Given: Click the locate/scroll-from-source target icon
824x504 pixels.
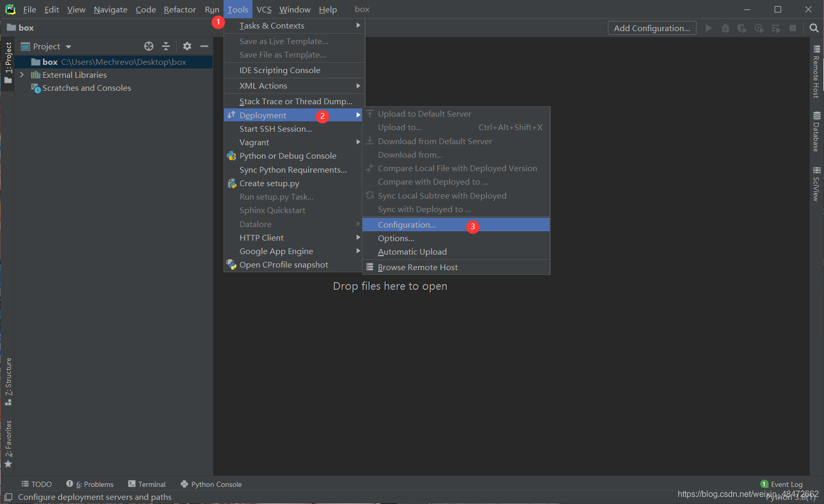Looking at the screenshot, I should [x=149, y=46].
